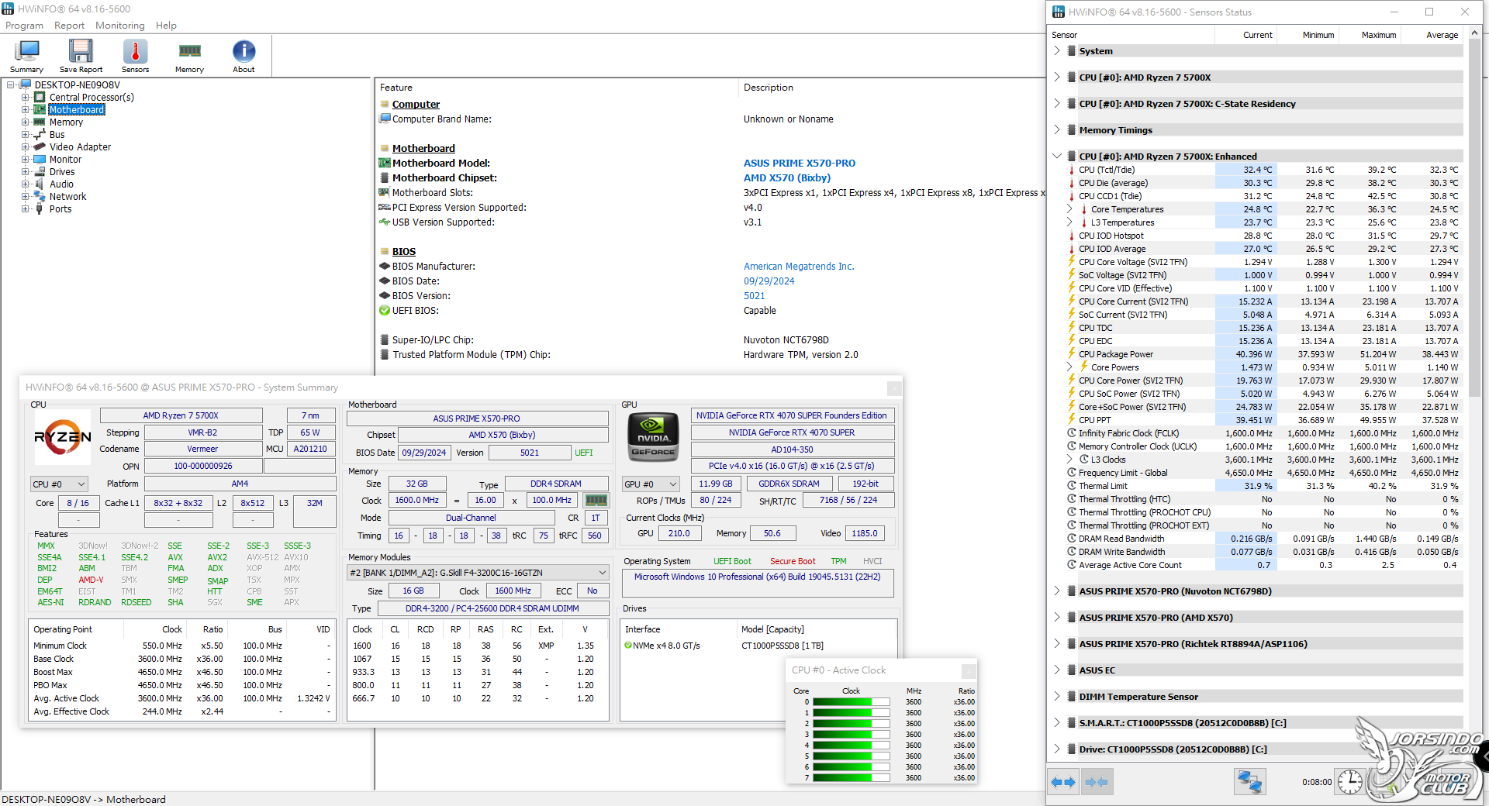Click the Video Adapter card icon
Viewport: 1489px width, 806px height.
pos(40,147)
